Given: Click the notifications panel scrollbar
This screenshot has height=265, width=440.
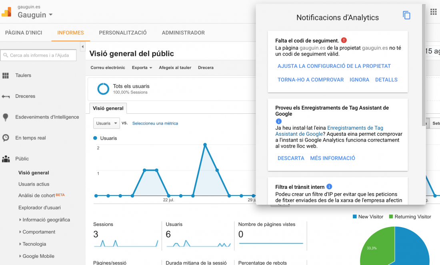Looking at the screenshot, I should point(424,65).
